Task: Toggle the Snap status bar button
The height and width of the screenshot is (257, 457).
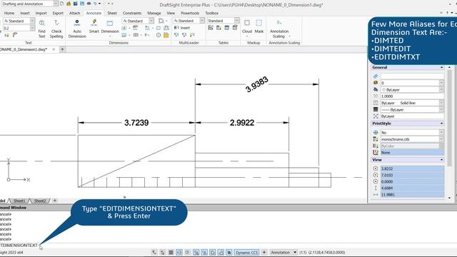Action: [163, 252]
